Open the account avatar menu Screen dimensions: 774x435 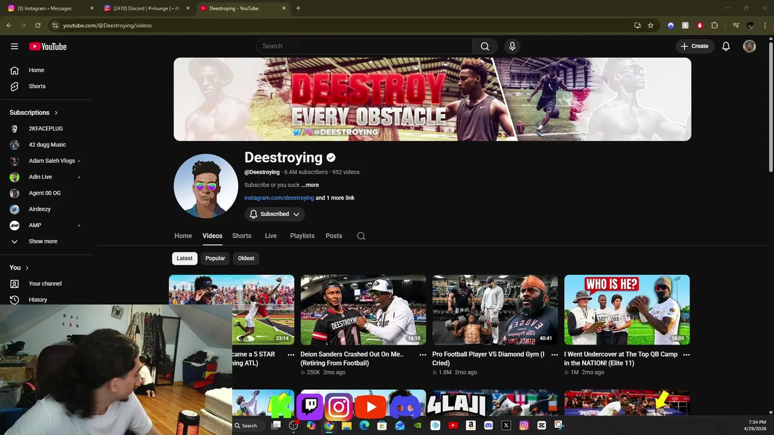tap(749, 46)
